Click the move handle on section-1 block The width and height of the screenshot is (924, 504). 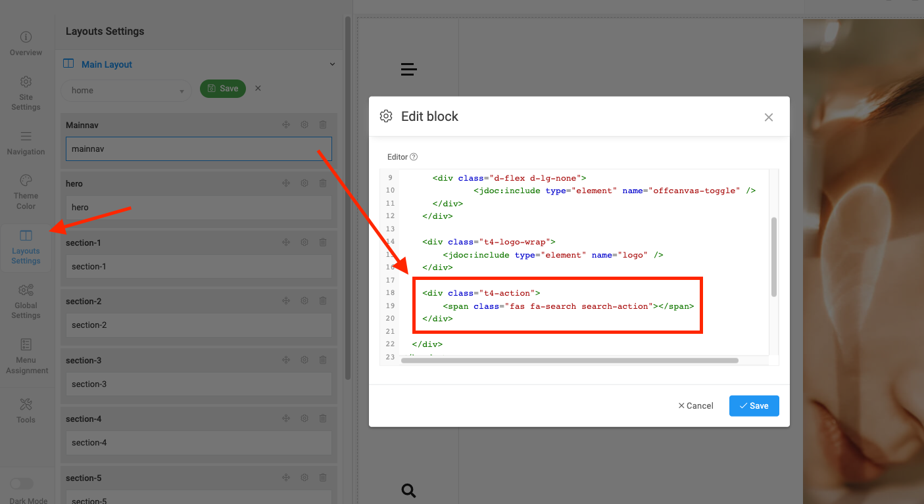pos(286,242)
